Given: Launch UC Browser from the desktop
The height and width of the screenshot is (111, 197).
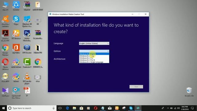Looking at the screenshot, I should 16,35.
